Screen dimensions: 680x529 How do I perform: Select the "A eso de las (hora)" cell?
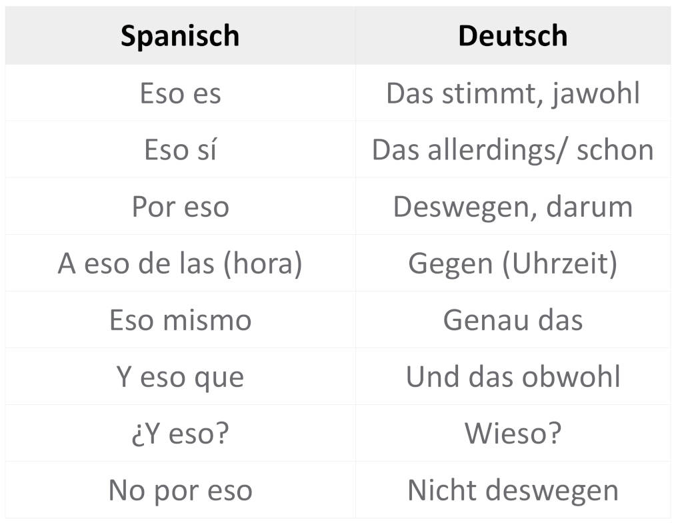coord(180,263)
